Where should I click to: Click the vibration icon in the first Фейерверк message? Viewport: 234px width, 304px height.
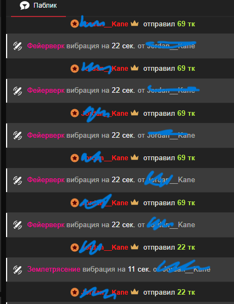tap(18, 46)
